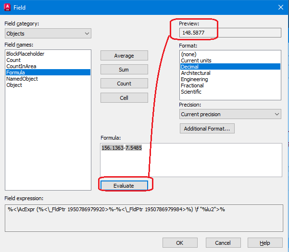Image resolution: width=289 pixels, height=252 pixels.
Task: Click the Field expression box
Action: click(144, 218)
